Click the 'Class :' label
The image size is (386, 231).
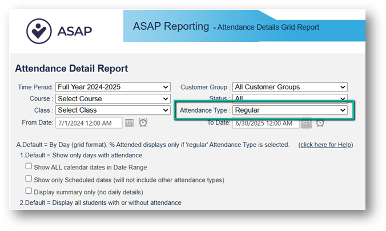pos(43,110)
